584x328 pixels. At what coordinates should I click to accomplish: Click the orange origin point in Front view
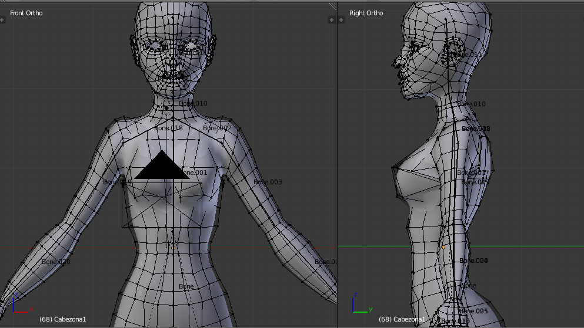[173, 248]
